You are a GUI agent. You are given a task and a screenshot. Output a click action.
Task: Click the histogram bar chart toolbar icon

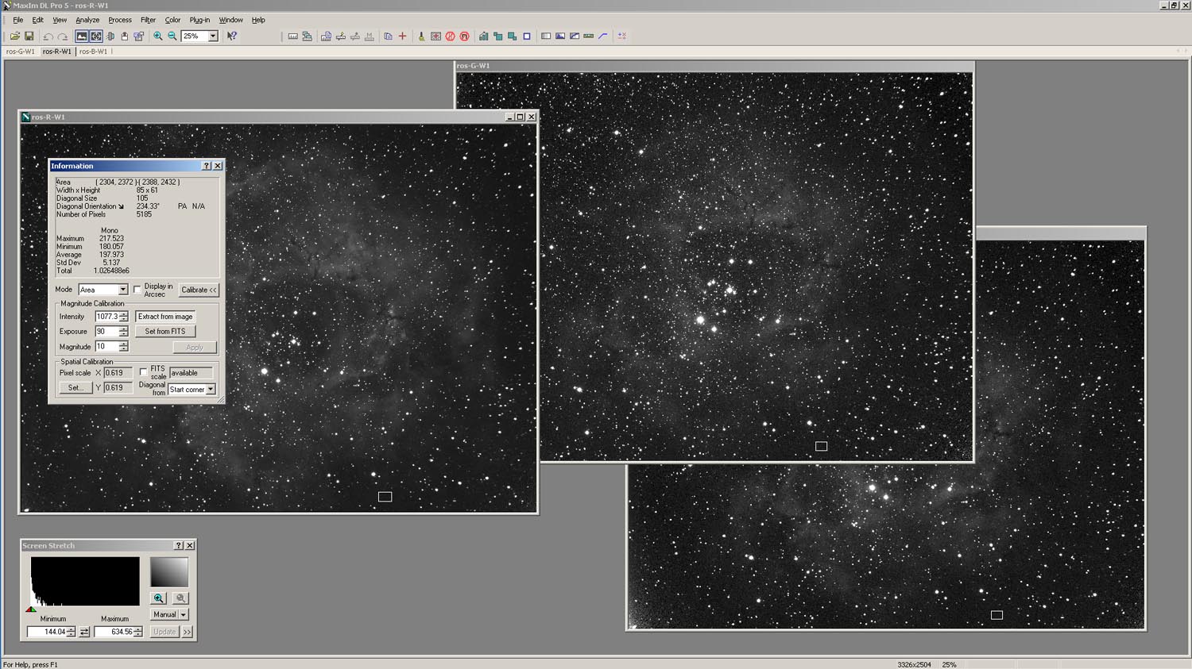coord(483,37)
